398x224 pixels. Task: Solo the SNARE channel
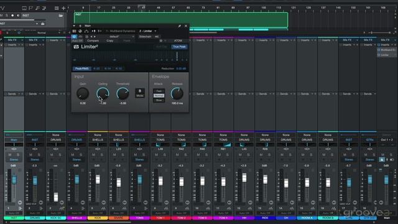pos(123,155)
